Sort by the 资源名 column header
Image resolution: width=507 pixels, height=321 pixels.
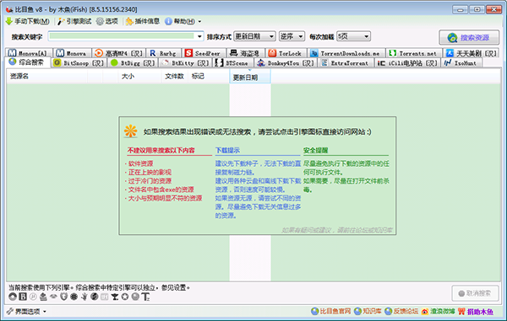tap(46, 77)
